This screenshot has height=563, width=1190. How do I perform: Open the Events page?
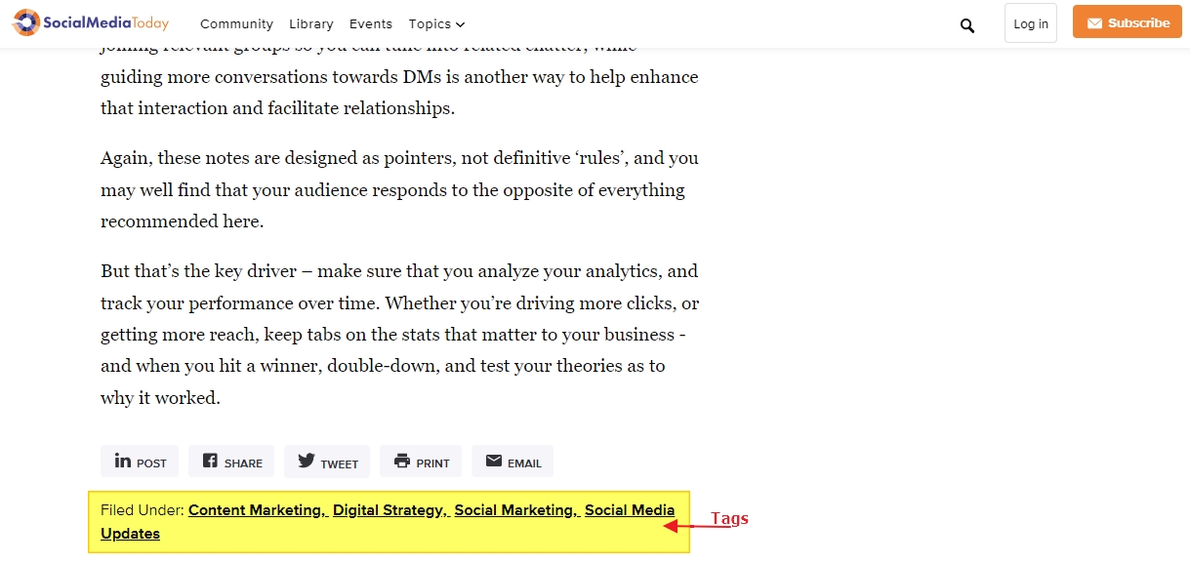point(370,23)
